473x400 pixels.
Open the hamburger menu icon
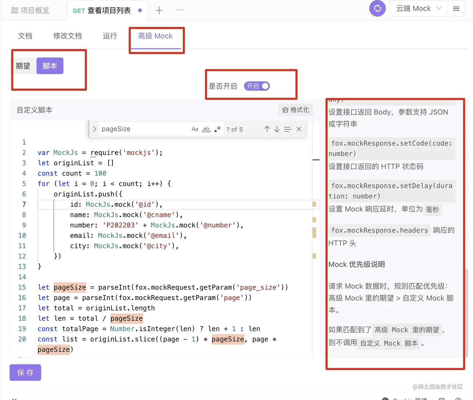click(456, 9)
